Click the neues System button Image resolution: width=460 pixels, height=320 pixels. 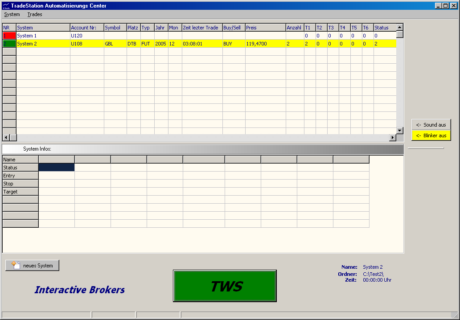(x=32, y=266)
